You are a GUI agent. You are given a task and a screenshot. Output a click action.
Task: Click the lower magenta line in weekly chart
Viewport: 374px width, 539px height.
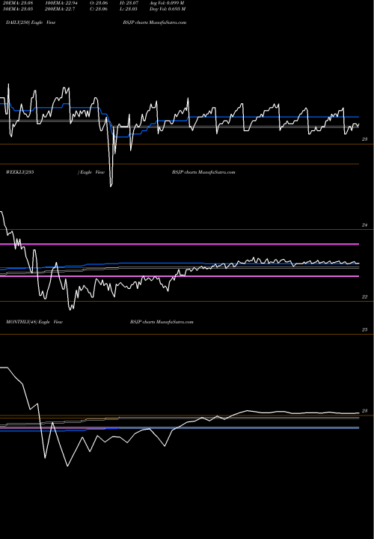pyautogui.click(x=180, y=276)
